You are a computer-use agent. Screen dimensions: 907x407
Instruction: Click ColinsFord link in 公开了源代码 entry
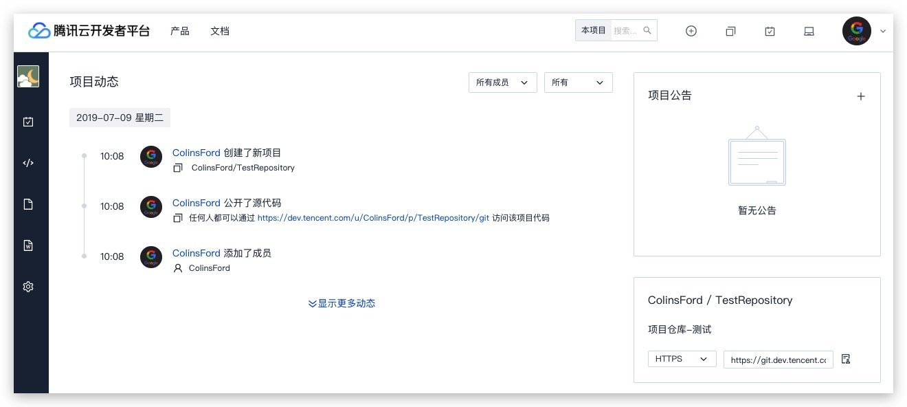(197, 203)
